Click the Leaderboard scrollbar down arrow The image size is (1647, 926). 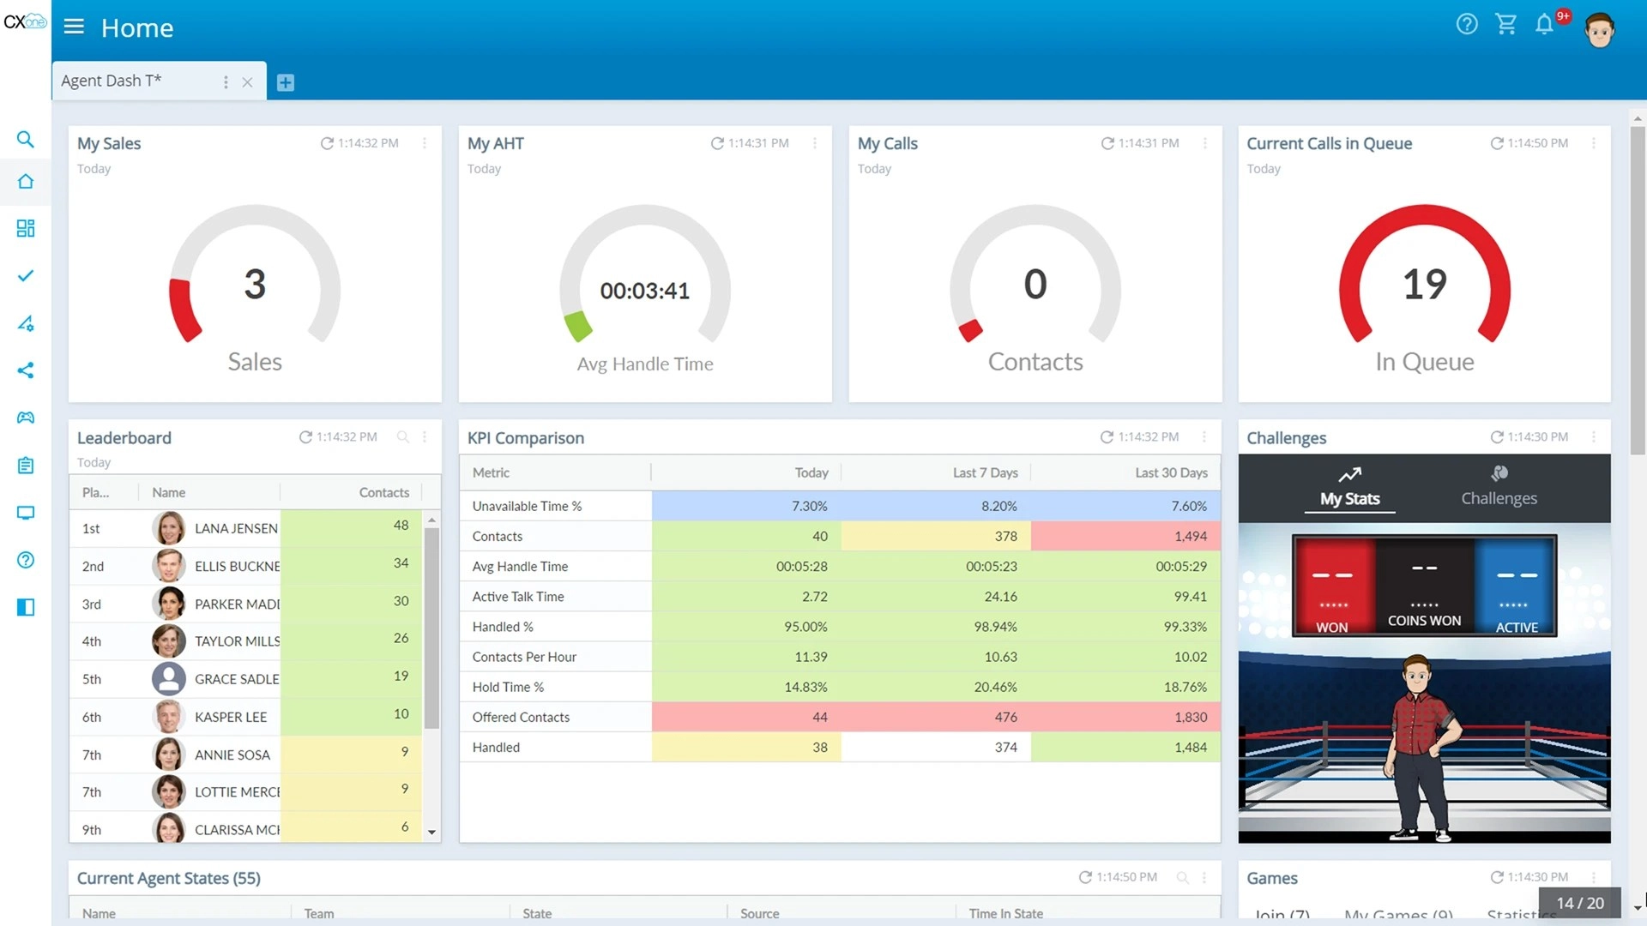[x=433, y=833]
